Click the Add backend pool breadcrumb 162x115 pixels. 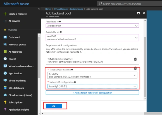[94, 9]
